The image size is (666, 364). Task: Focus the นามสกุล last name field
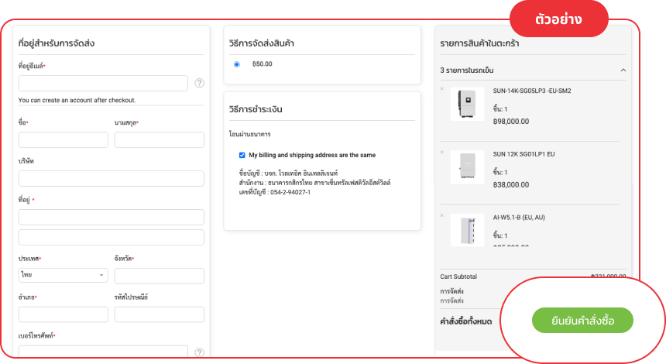(160, 139)
